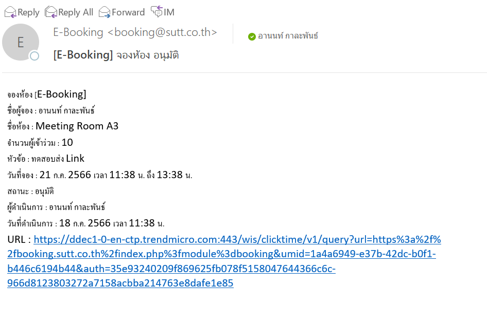Open sender contact booking@sutt.co.th

135,32
